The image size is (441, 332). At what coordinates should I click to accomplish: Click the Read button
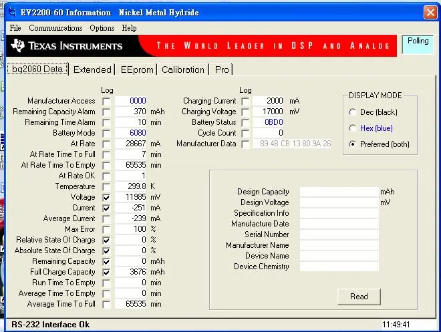(359, 297)
